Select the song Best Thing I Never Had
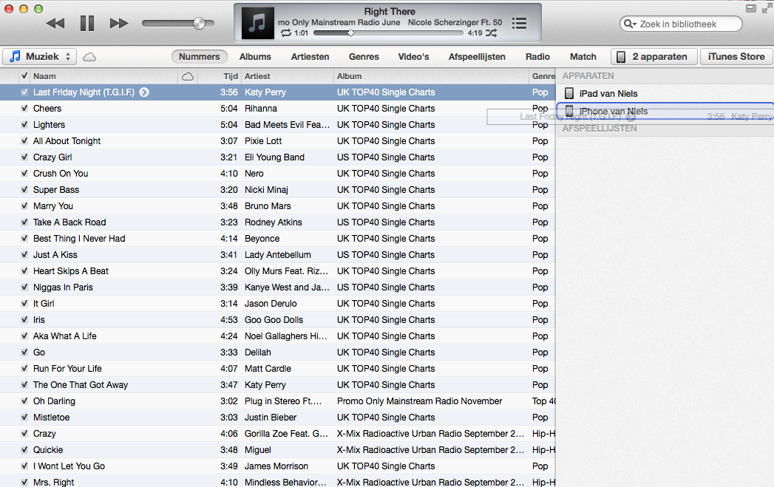The image size is (774, 487). coord(79,239)
